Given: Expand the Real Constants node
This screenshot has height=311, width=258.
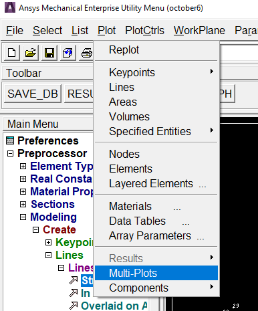Looking at the screenshot, I should (23, 179).
